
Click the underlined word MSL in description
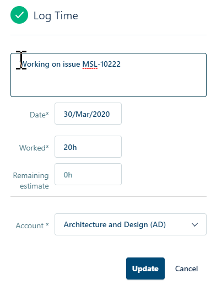tap(90, 64)
